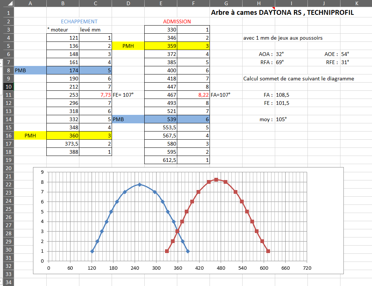372x286 pixels.
Task: Select the 32° value cell
Action: coord(292,54)
